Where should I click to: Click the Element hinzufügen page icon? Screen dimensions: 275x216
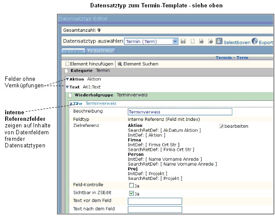tap(68, 64)
